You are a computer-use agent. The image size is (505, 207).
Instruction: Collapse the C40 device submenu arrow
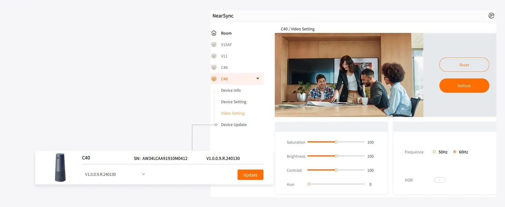pyautogui.click(x=258, y=79)
